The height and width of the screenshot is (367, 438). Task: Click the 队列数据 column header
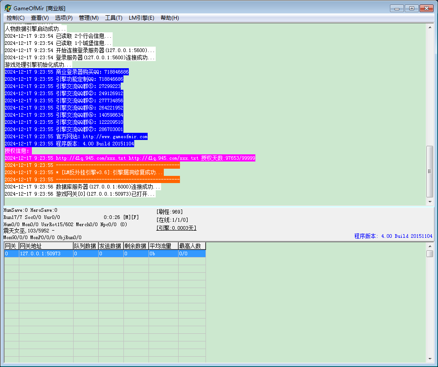[x=86, y=246]
